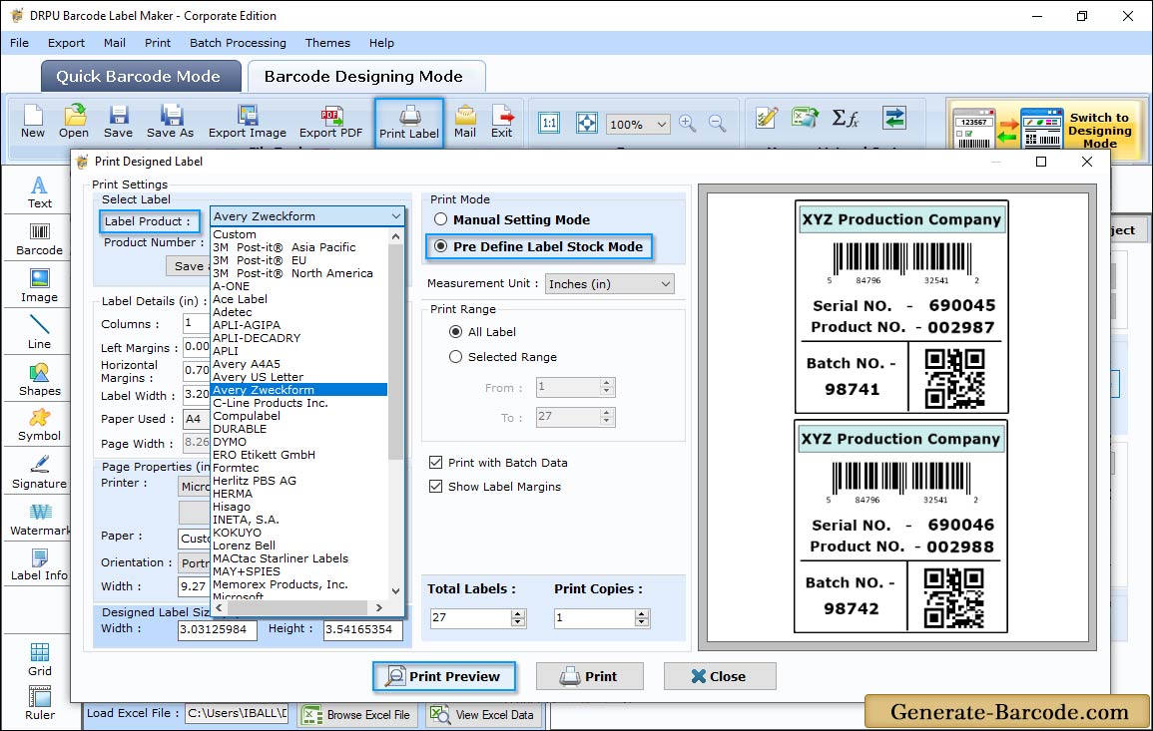
Task: Choose All Label print range option
Action: [456, 331]
